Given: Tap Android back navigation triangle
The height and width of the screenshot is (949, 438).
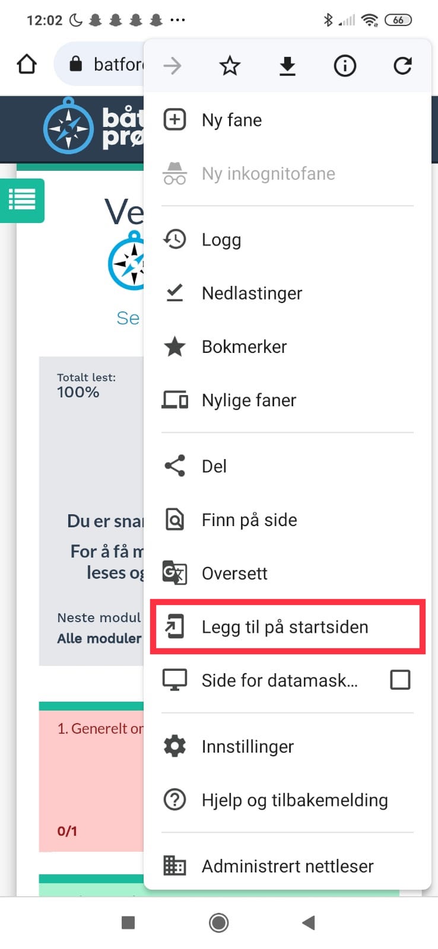Looking at the screenshot, I should (308, 922).
